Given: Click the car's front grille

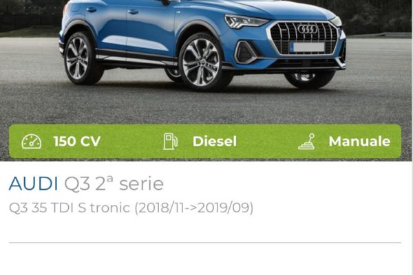Looking at the screenshot, I should coord(304,38).
